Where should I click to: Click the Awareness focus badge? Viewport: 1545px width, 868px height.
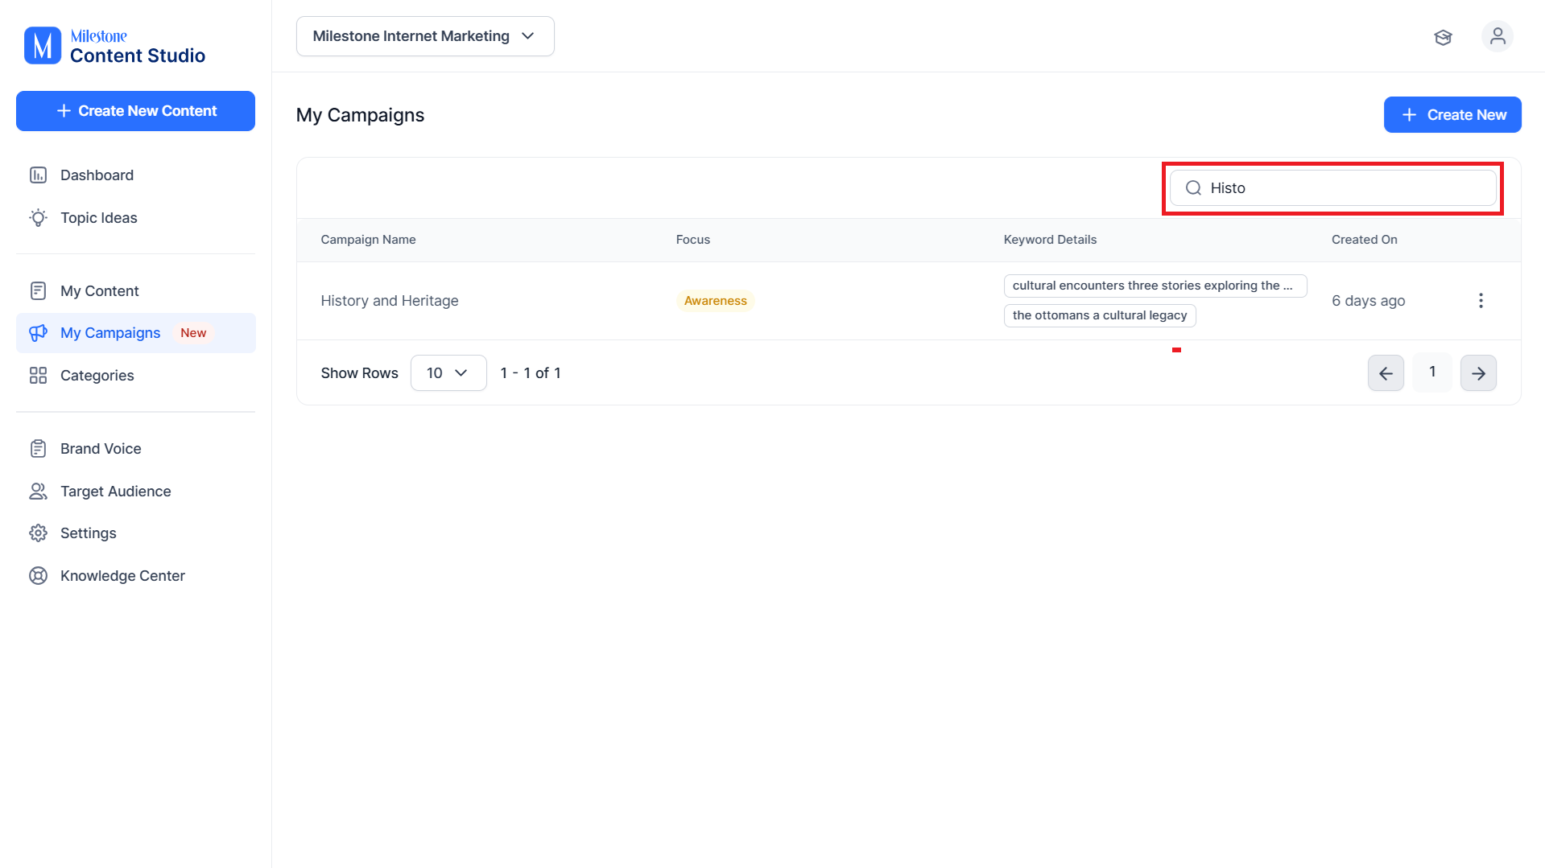click(716, 301)
